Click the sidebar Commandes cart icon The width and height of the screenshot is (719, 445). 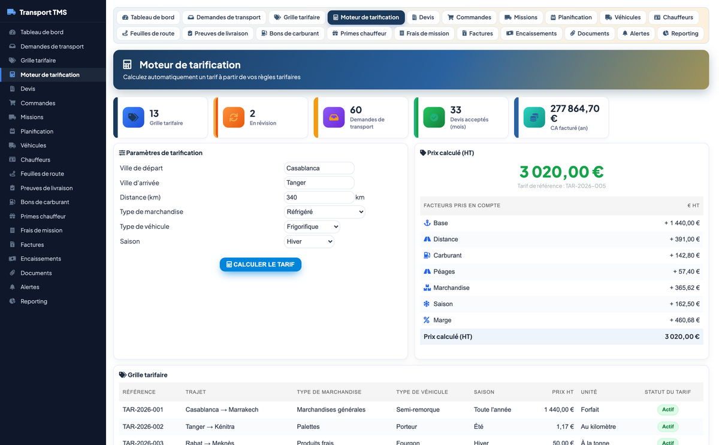[x=13, y=103]
